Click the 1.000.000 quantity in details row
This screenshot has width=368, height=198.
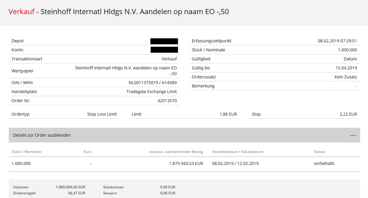(x=21, y=164)
